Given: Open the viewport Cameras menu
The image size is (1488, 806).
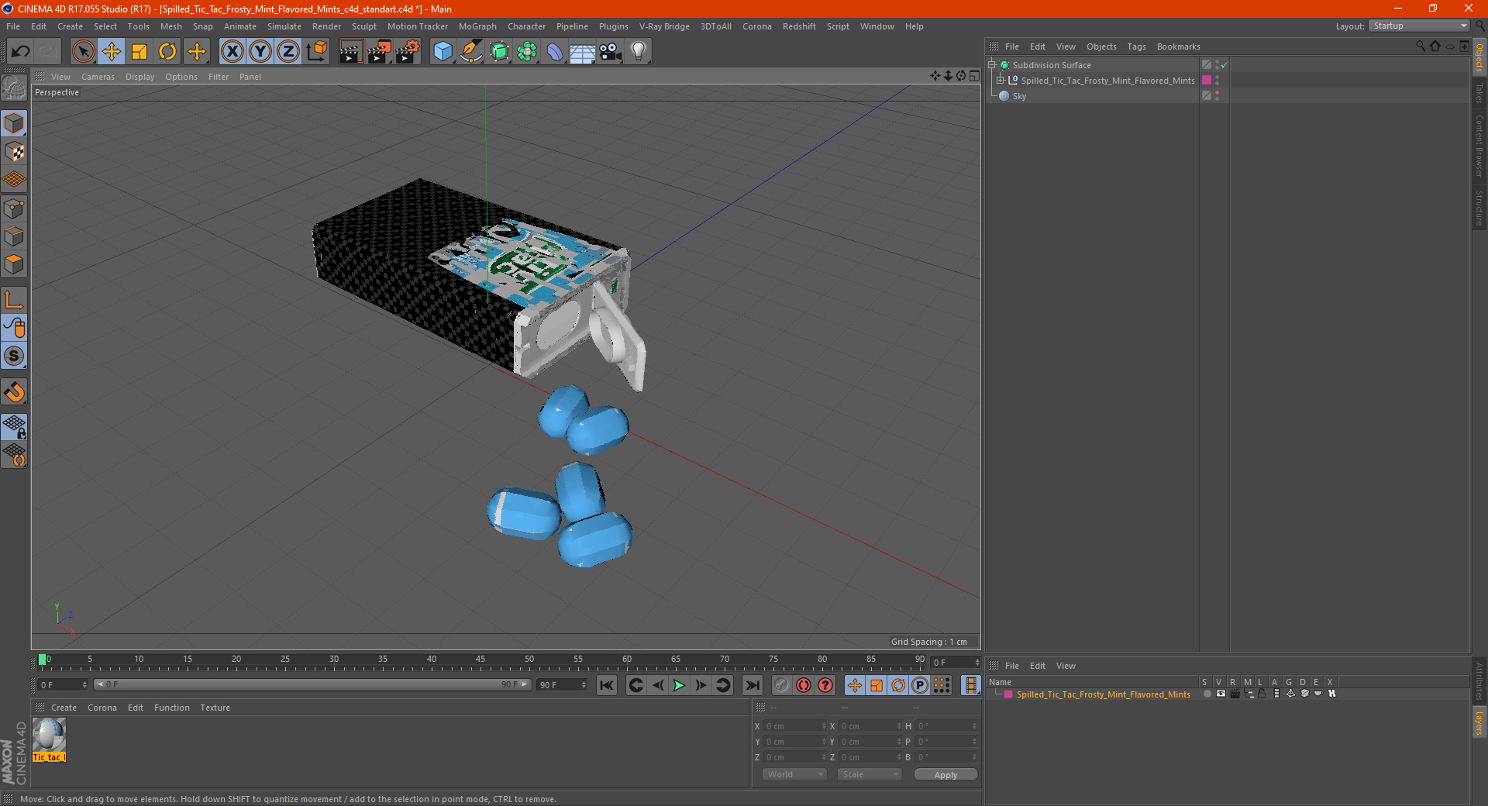Looking at the screenshot, I should [98, 77].
